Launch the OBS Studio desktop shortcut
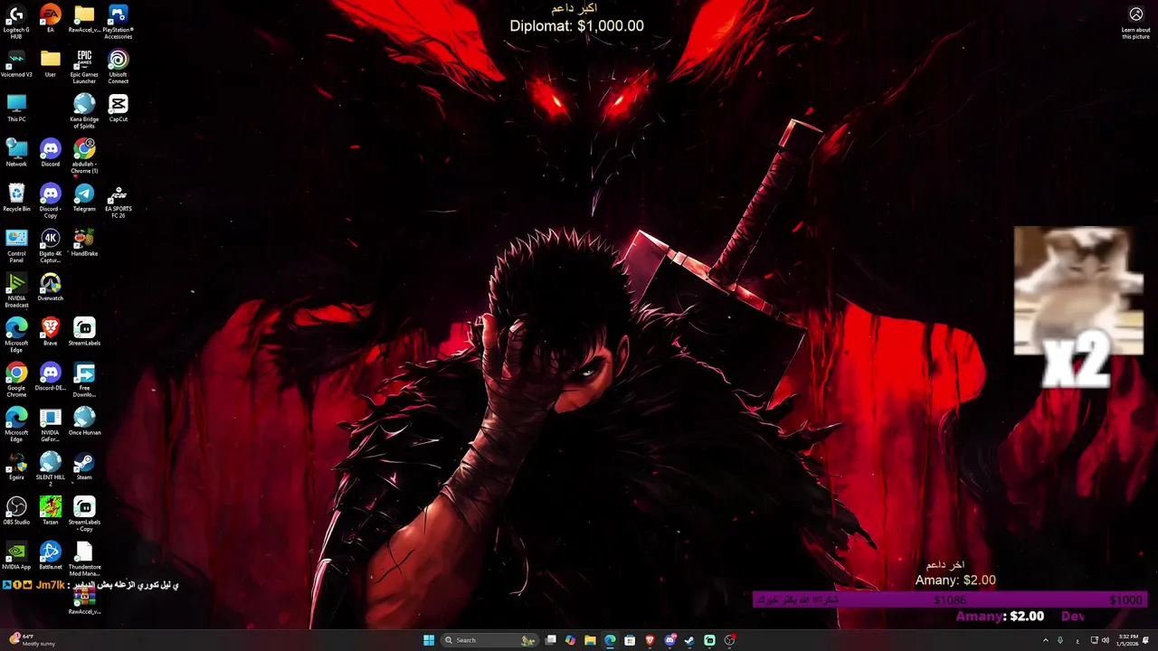The width and height of the screenshot is (1158, 651). tap(16, 511)
